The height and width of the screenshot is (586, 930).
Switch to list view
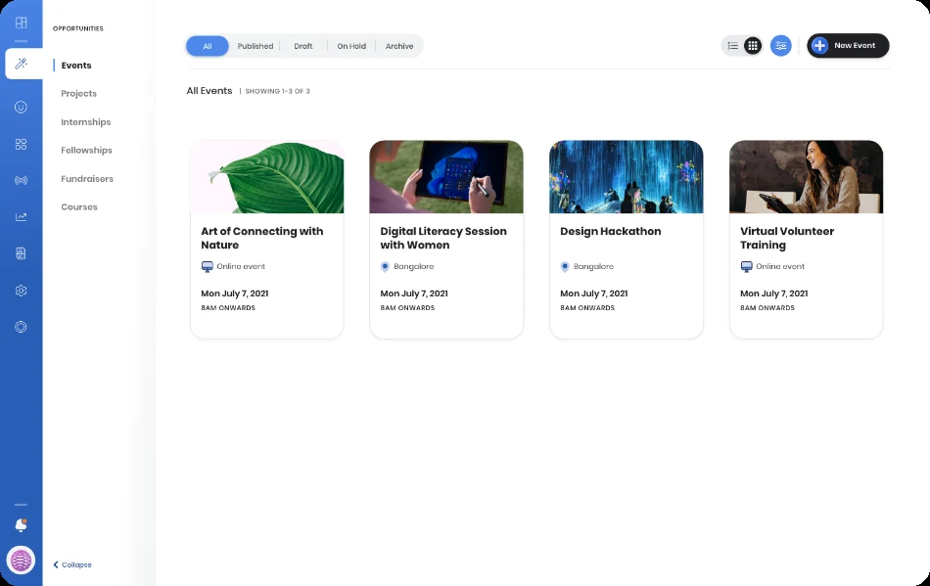pos(733,46)
